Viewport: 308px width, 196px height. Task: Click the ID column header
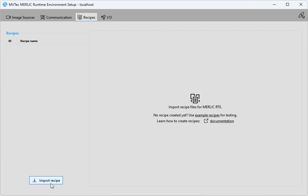coord(10,41)
